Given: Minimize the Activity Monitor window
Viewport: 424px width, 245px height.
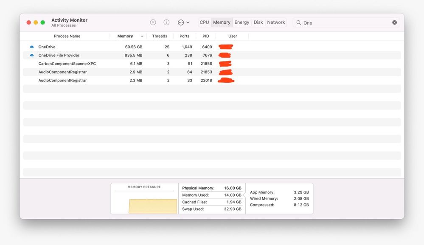Looking at the screenshot, I should [36, 22].
